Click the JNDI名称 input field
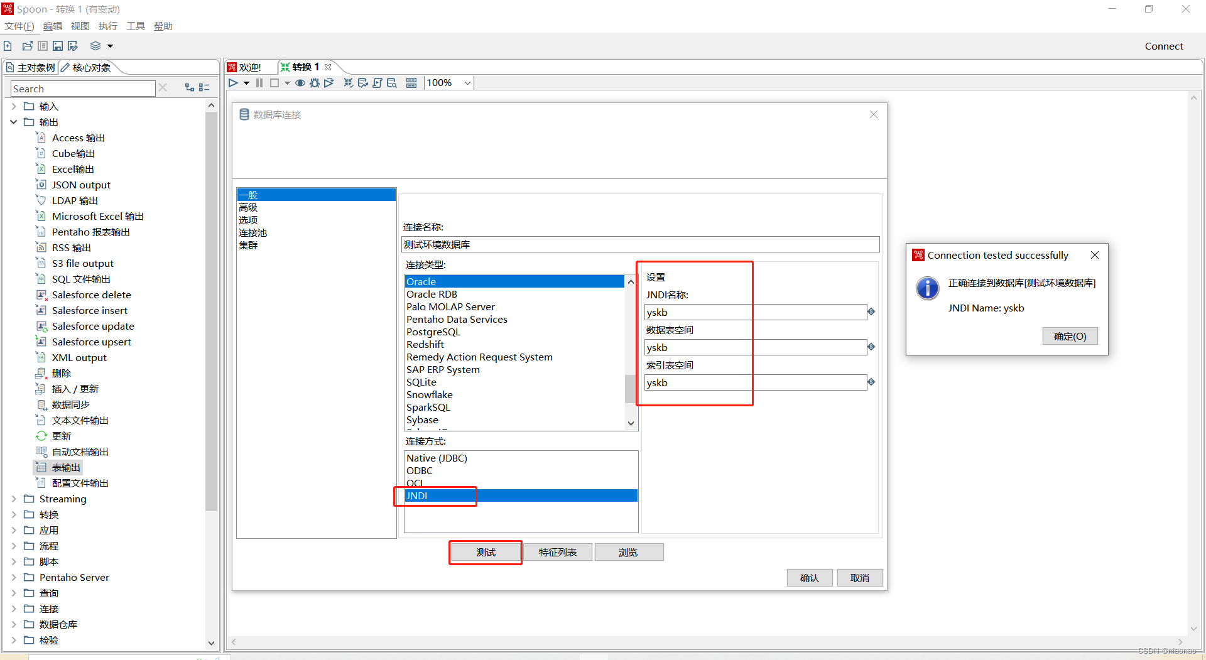This screenshot has width=1206, height=660. (756, 312)
